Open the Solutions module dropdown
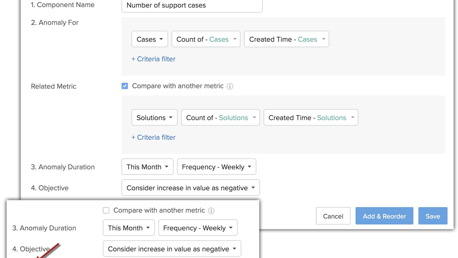The width and height of the screenshot is (458, 258). click(x=154, y=118)
